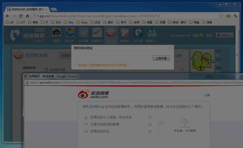The height and width of the screenshot is (148, 243).
Task: Click the 皮皮精灵 t.pp.cc site logo
Action: pos(27,36)
